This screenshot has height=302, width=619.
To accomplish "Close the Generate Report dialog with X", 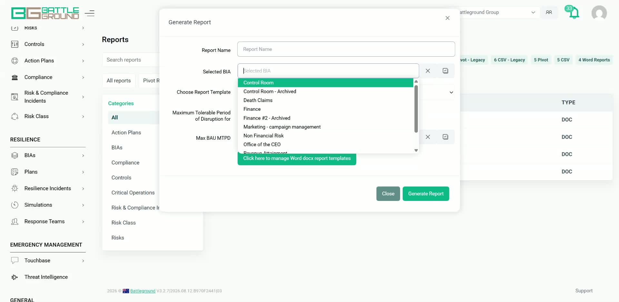I will 447,18.
